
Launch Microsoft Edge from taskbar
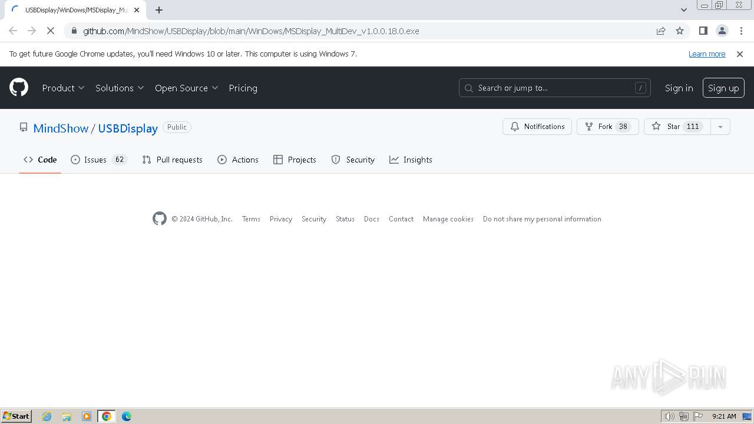click(127, 416)
